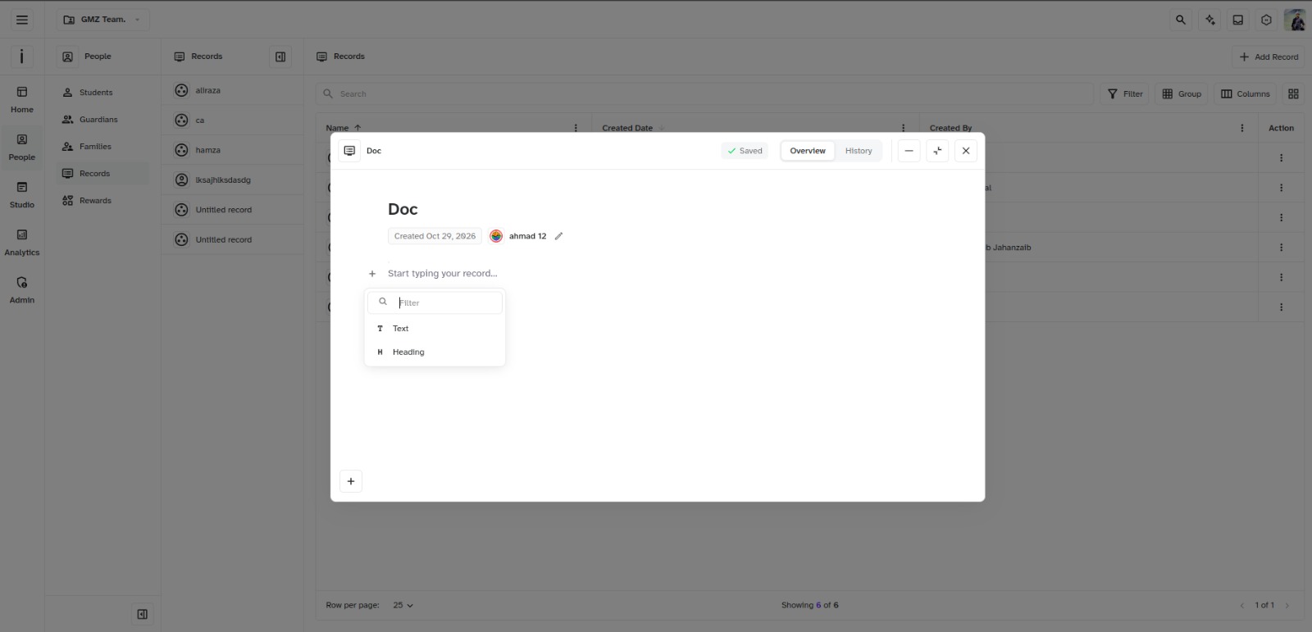Open the Created By column options menu
Viewport: 1312px width, 632px height.
click(x=1242, y=128)
